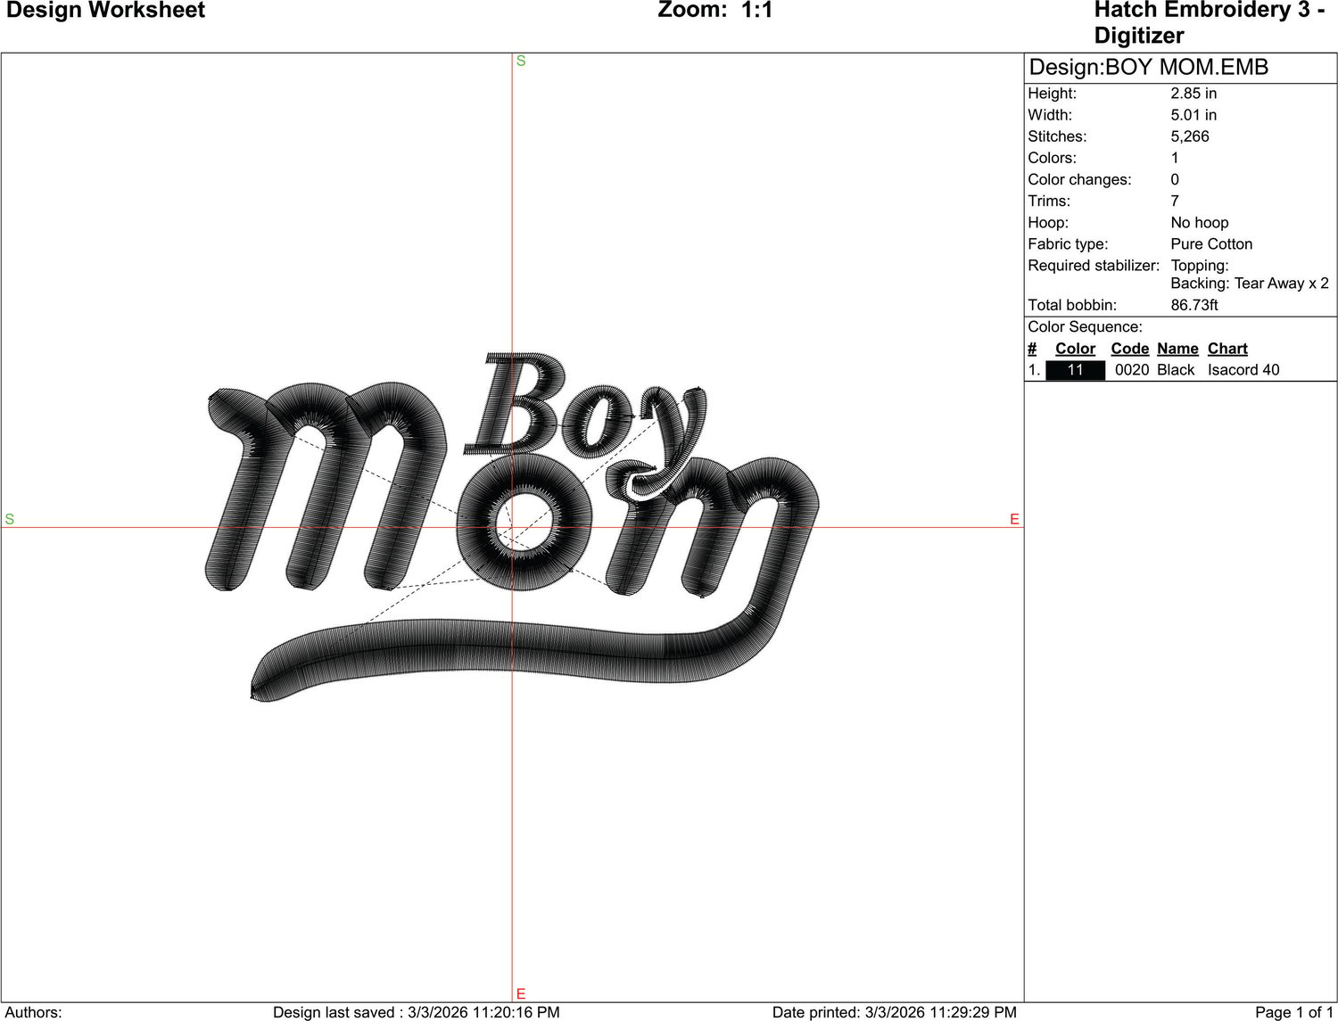
Task: Click the Chart column header
Action: click(1227, 349)
